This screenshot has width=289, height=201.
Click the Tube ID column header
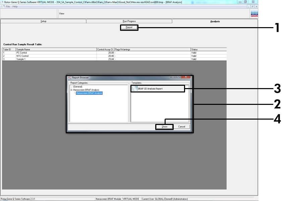pyautogui.click(x=9, y=49)
